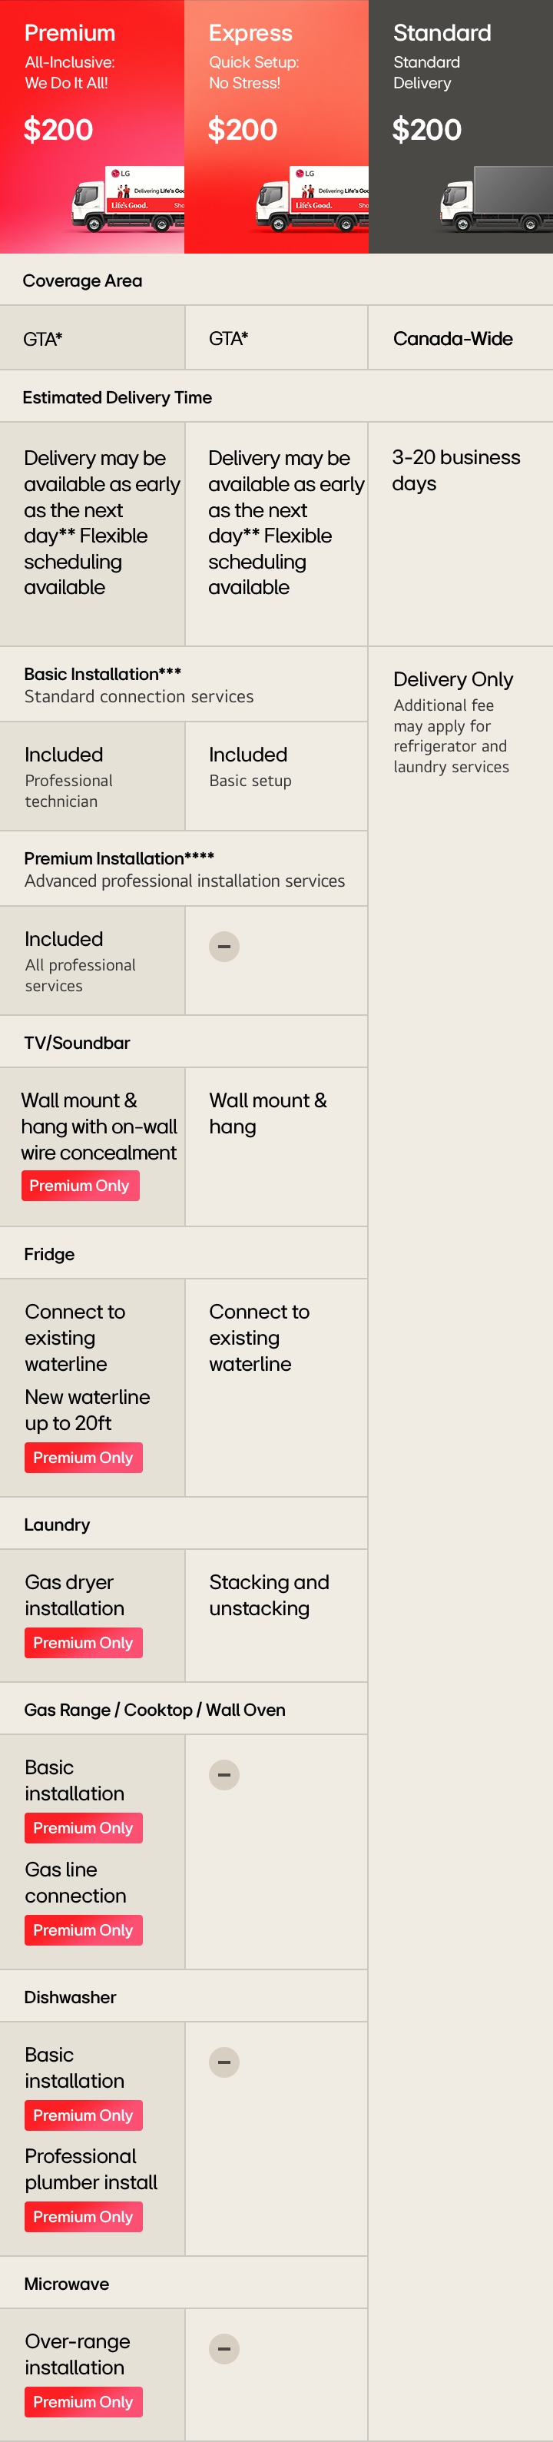Click Premium Only badge under TV wall mount
This screenshot has width=553, height=2442.
(x=80, y=1186)
